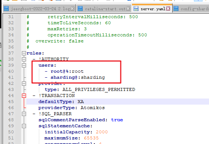Click the !TRANSACTION tag text
Image resolution: width=209 pixels, height=144 pixels.
point(57,95)
